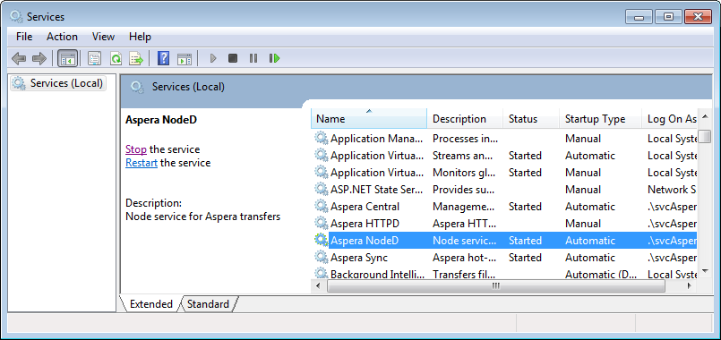Click the Stop Service toolbar button

coord(233,58)
